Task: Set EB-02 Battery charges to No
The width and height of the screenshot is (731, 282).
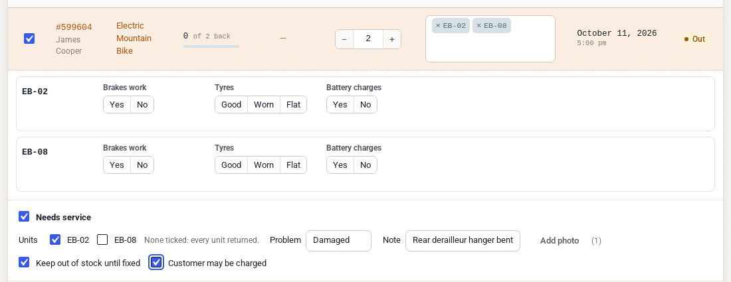Action: coord(365,105)
